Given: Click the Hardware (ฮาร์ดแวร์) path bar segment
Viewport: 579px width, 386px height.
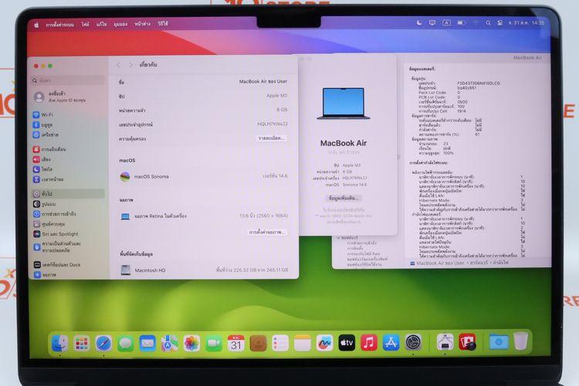Looking at the screenshot, I should click(479, 263).
